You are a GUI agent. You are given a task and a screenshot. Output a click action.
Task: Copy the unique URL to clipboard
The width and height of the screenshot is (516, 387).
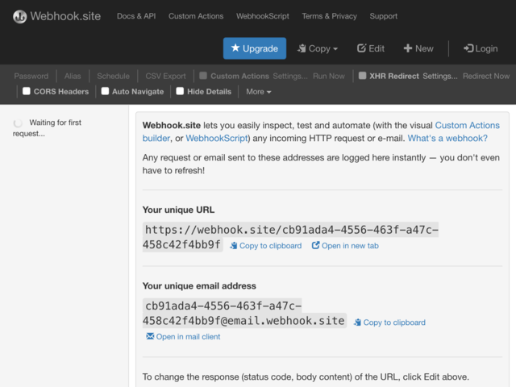(x=265, y=246)
